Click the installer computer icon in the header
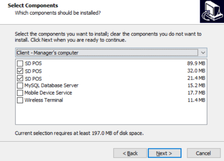This screenshot has width=224, height=161. [211, 12]
